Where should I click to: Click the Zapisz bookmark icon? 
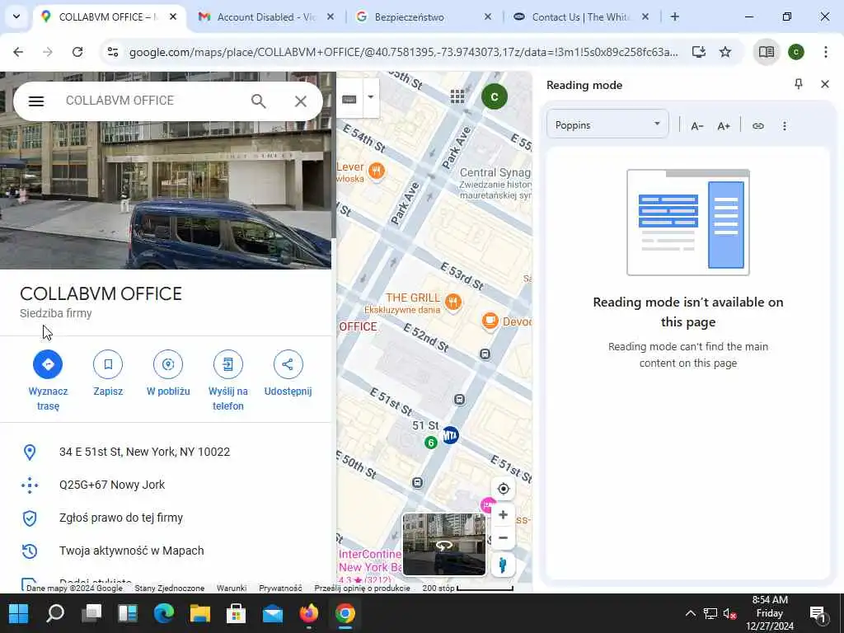tap(108, 364)
